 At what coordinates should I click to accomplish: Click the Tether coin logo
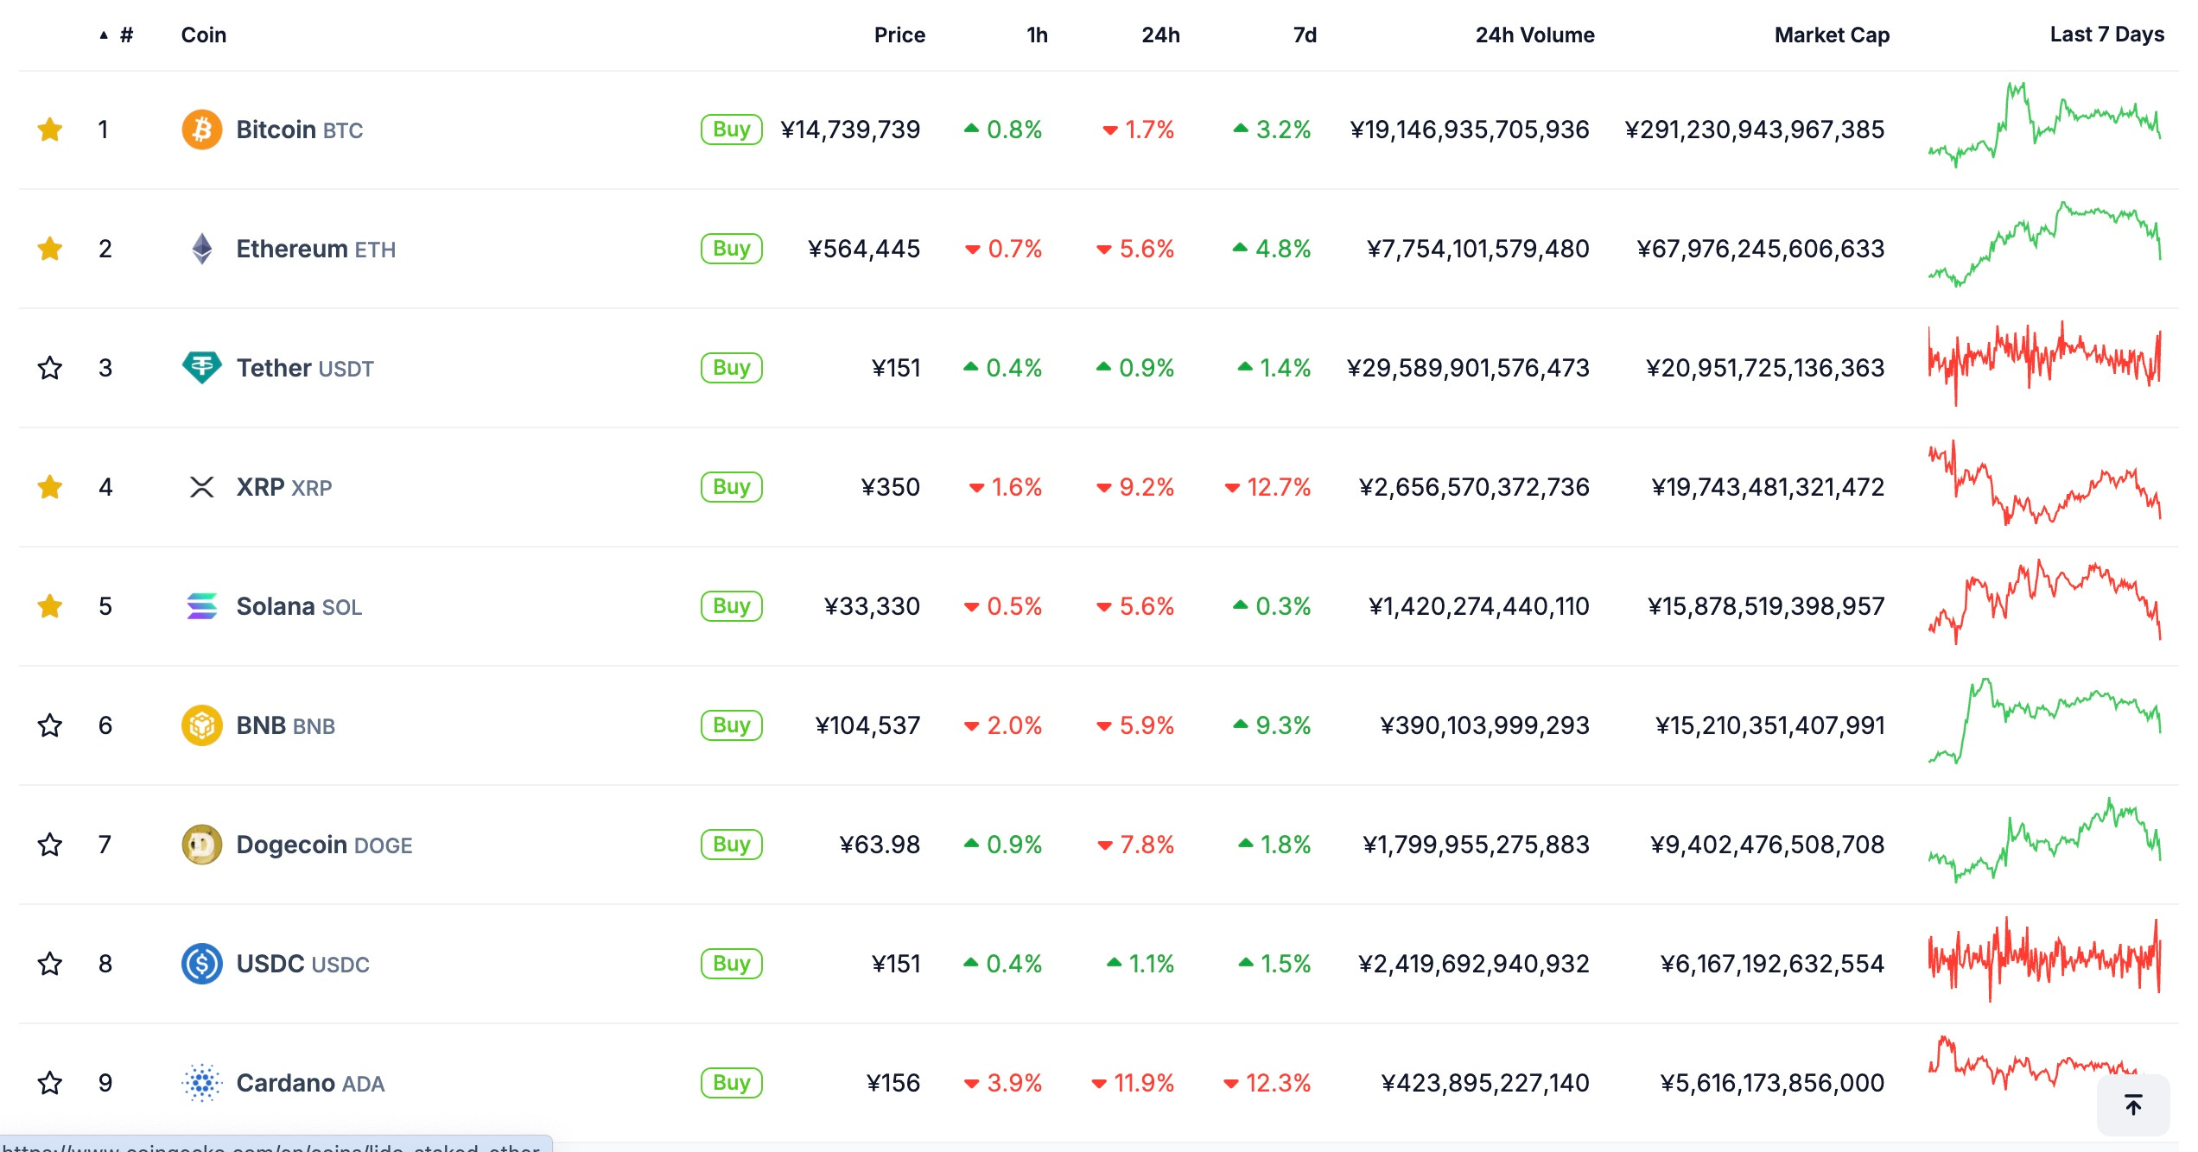tap(201, 368)
